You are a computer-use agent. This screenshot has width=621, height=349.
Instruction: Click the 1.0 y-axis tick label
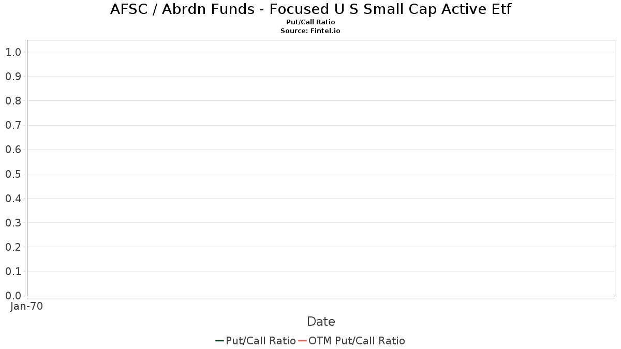click(13, 52)
